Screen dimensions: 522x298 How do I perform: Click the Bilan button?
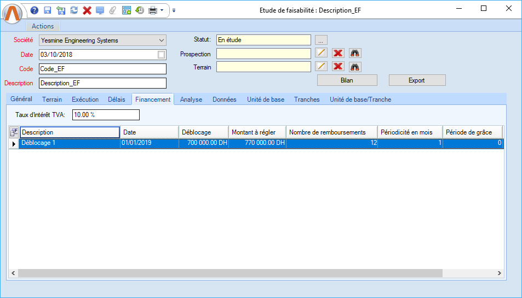347,80
